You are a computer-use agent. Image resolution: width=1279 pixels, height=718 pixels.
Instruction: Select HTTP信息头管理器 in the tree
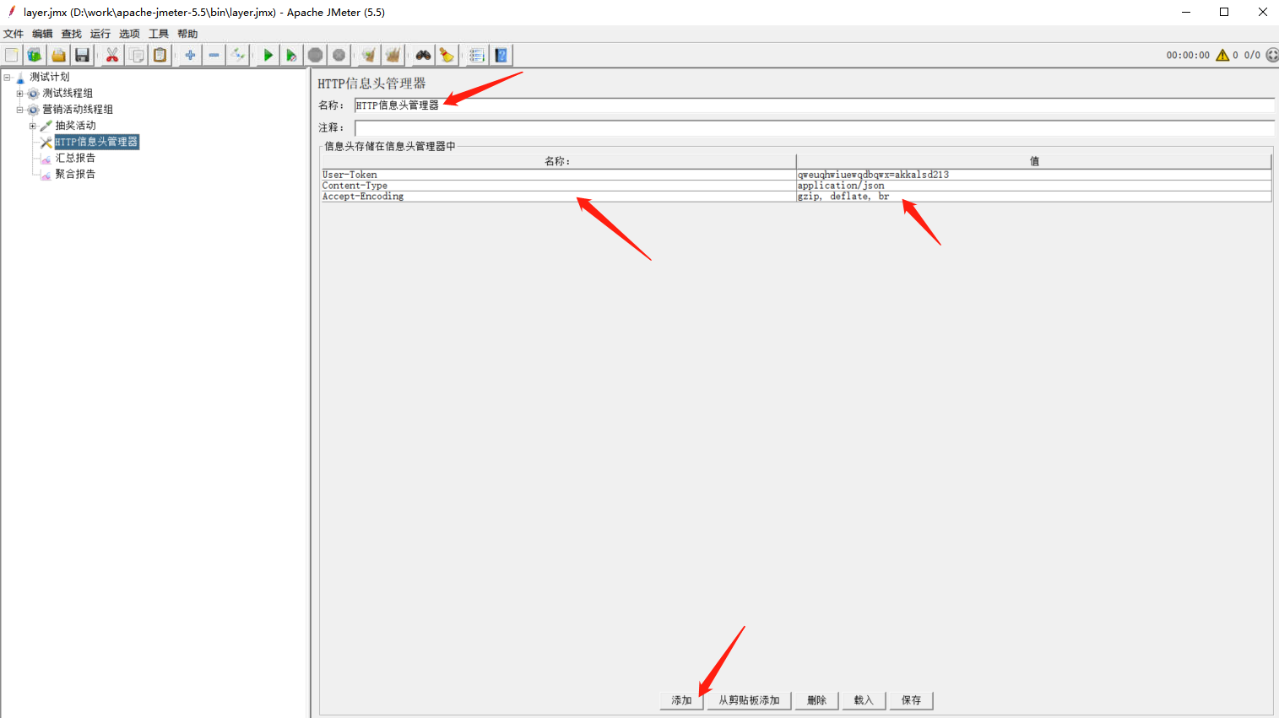coord(96,142)
